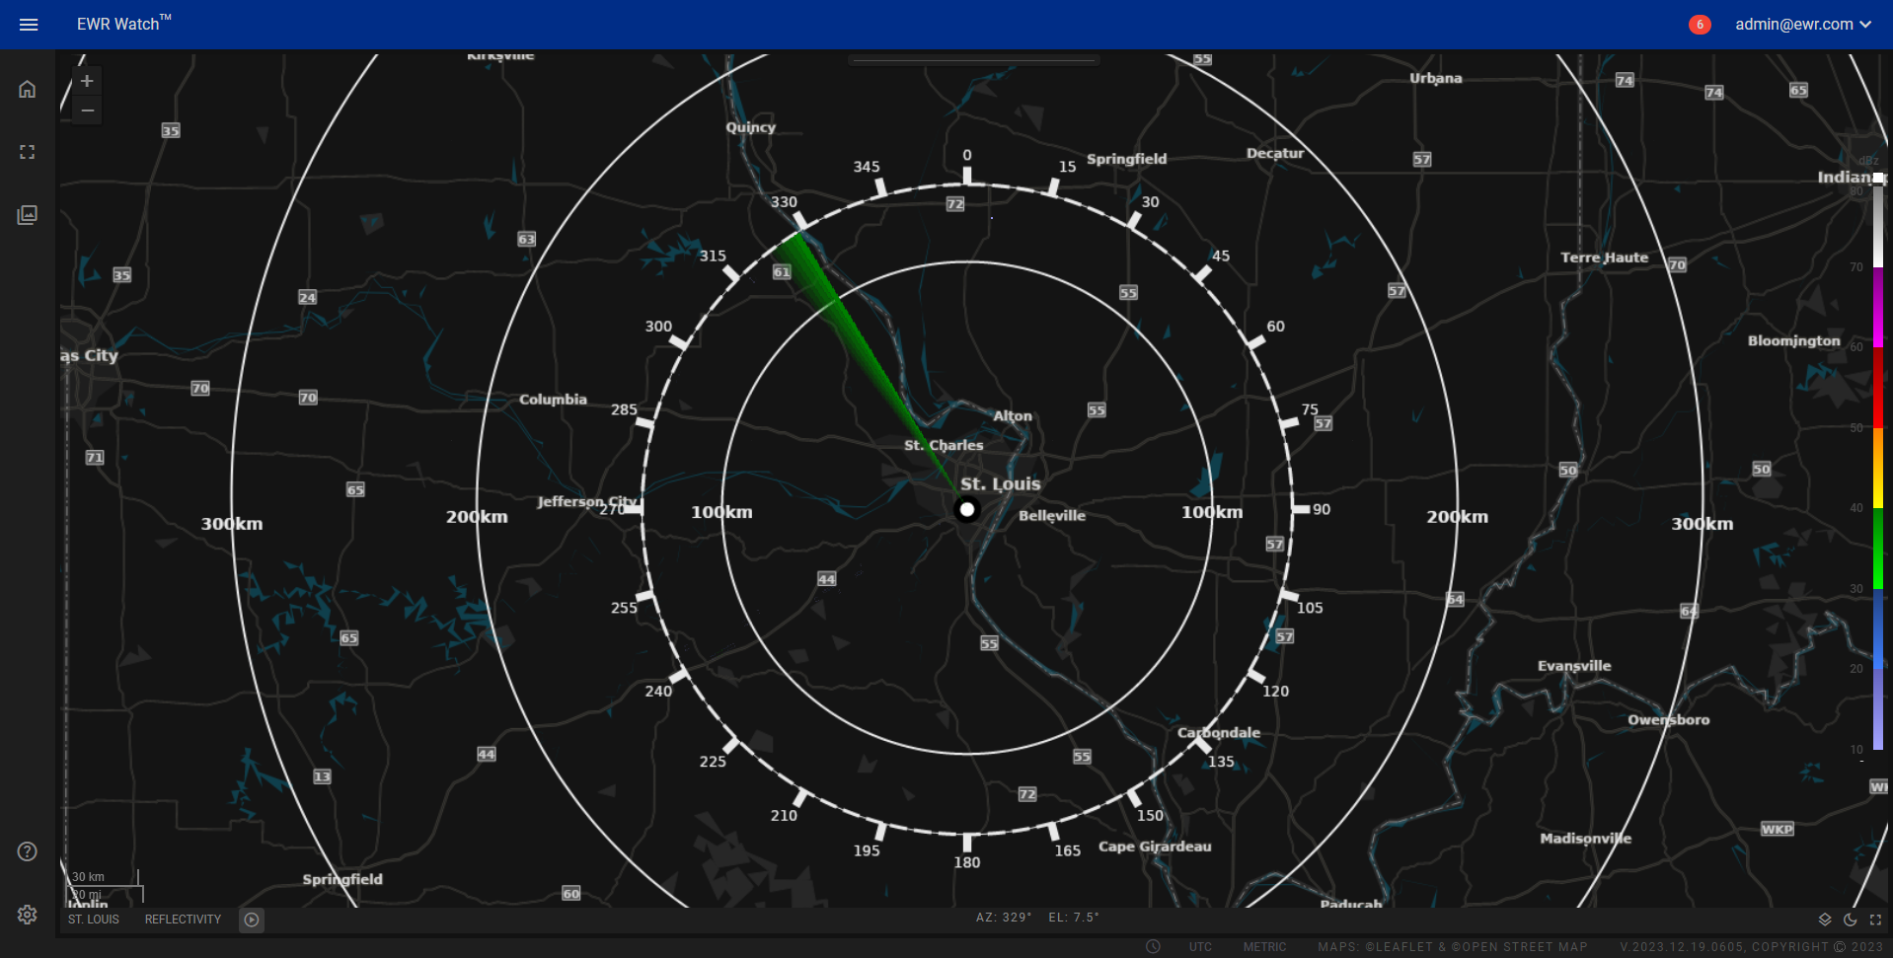Click the green segment of dBZ scale
This screenshot has width=1893, height=958.
click(1878, 549)
